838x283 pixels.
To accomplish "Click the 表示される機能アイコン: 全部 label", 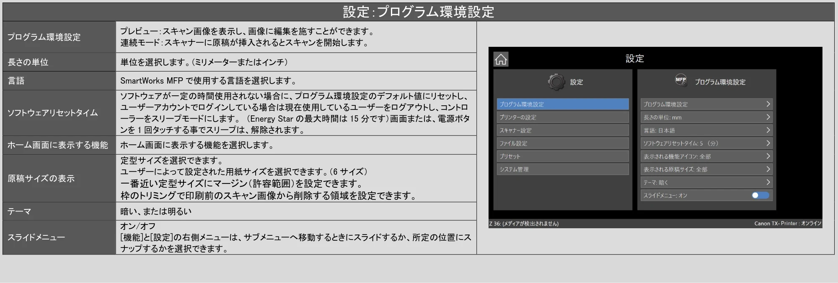I will coord(677,156).
